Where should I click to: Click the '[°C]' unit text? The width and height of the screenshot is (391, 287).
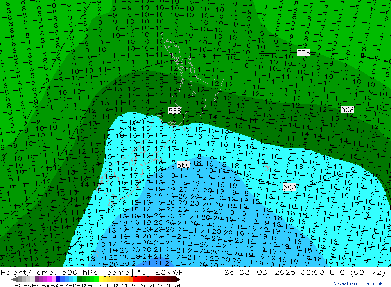pyautogui.click(x=142, y=273)
